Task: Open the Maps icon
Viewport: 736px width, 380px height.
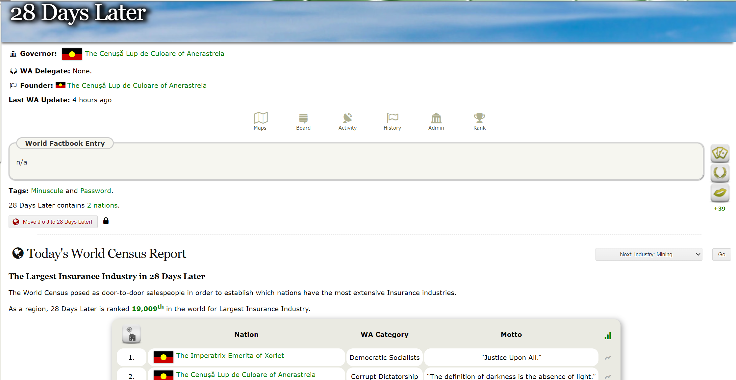Action: click(260, 121)
